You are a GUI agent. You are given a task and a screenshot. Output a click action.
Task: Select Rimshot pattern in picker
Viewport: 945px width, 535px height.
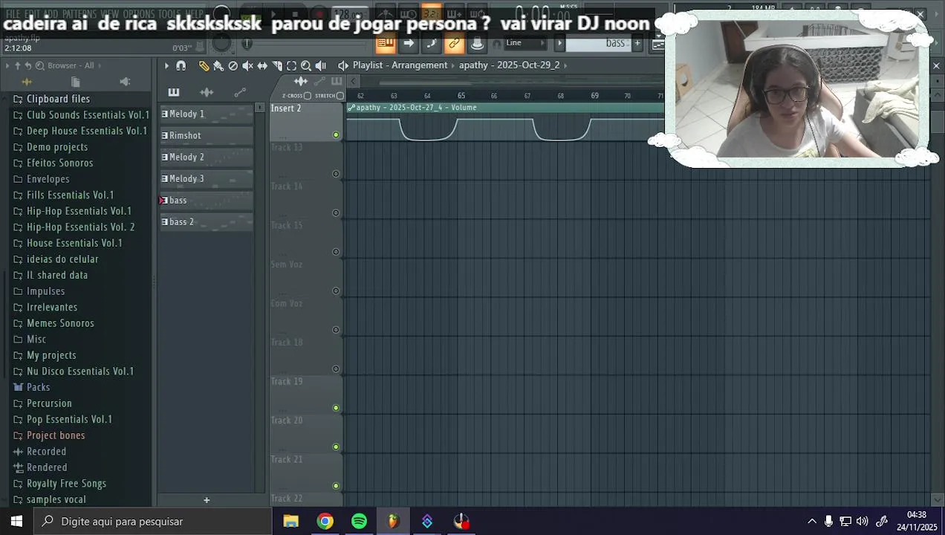[x=207, y=135]
